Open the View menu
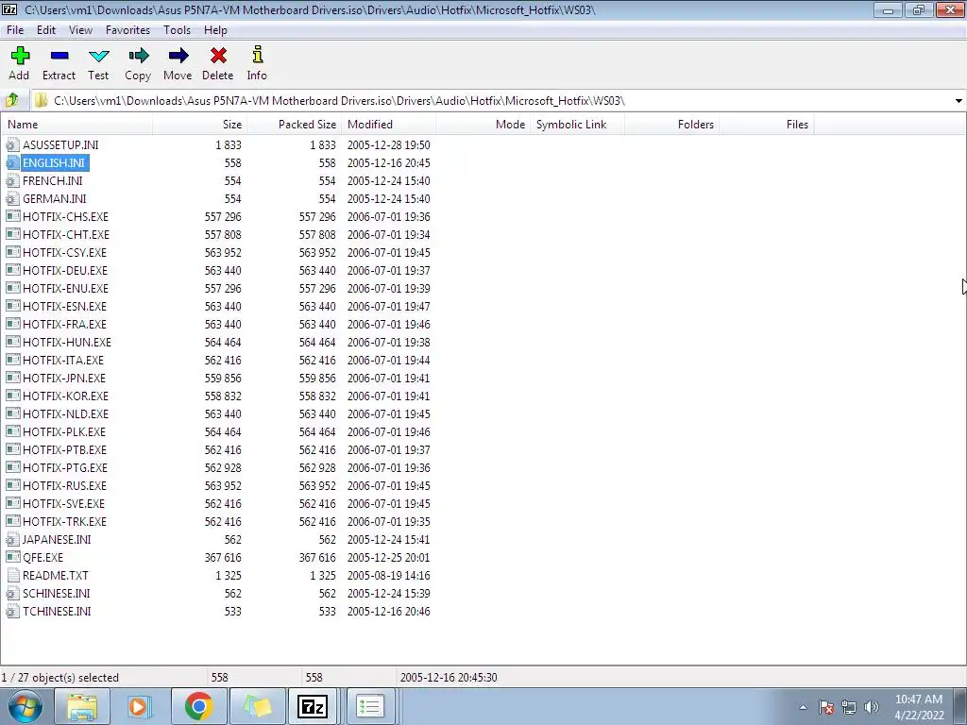967x725 pixels. (80, 30)
